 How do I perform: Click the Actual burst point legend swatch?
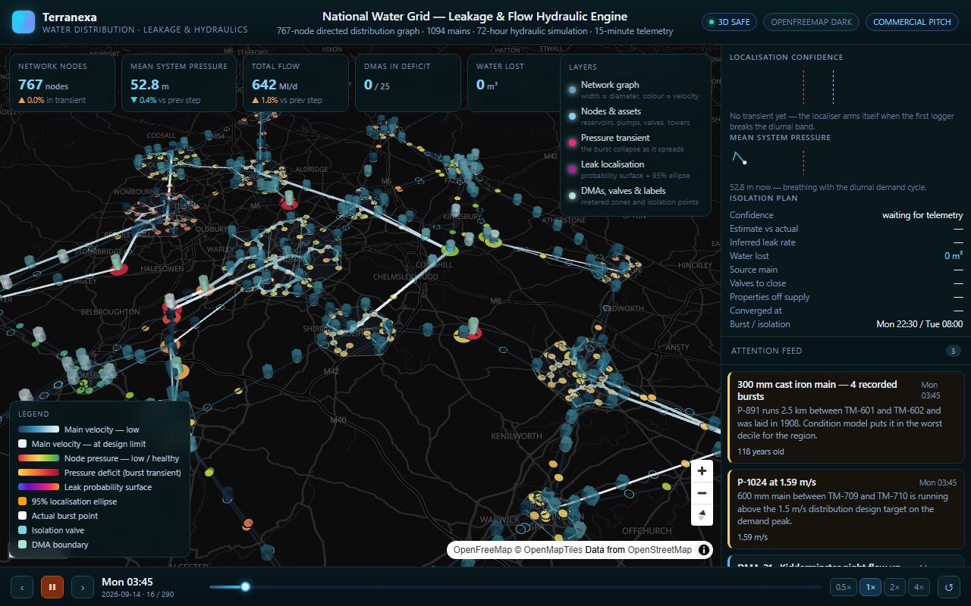23,516
